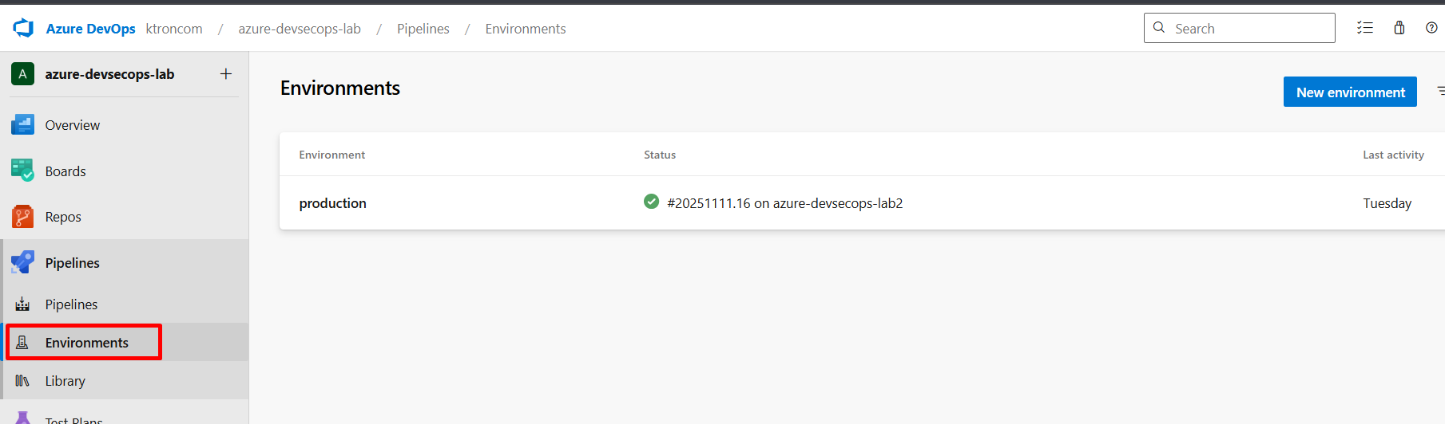Open the production environment
This screenshot has height=424, width=1445.
[x=332, y=203]
